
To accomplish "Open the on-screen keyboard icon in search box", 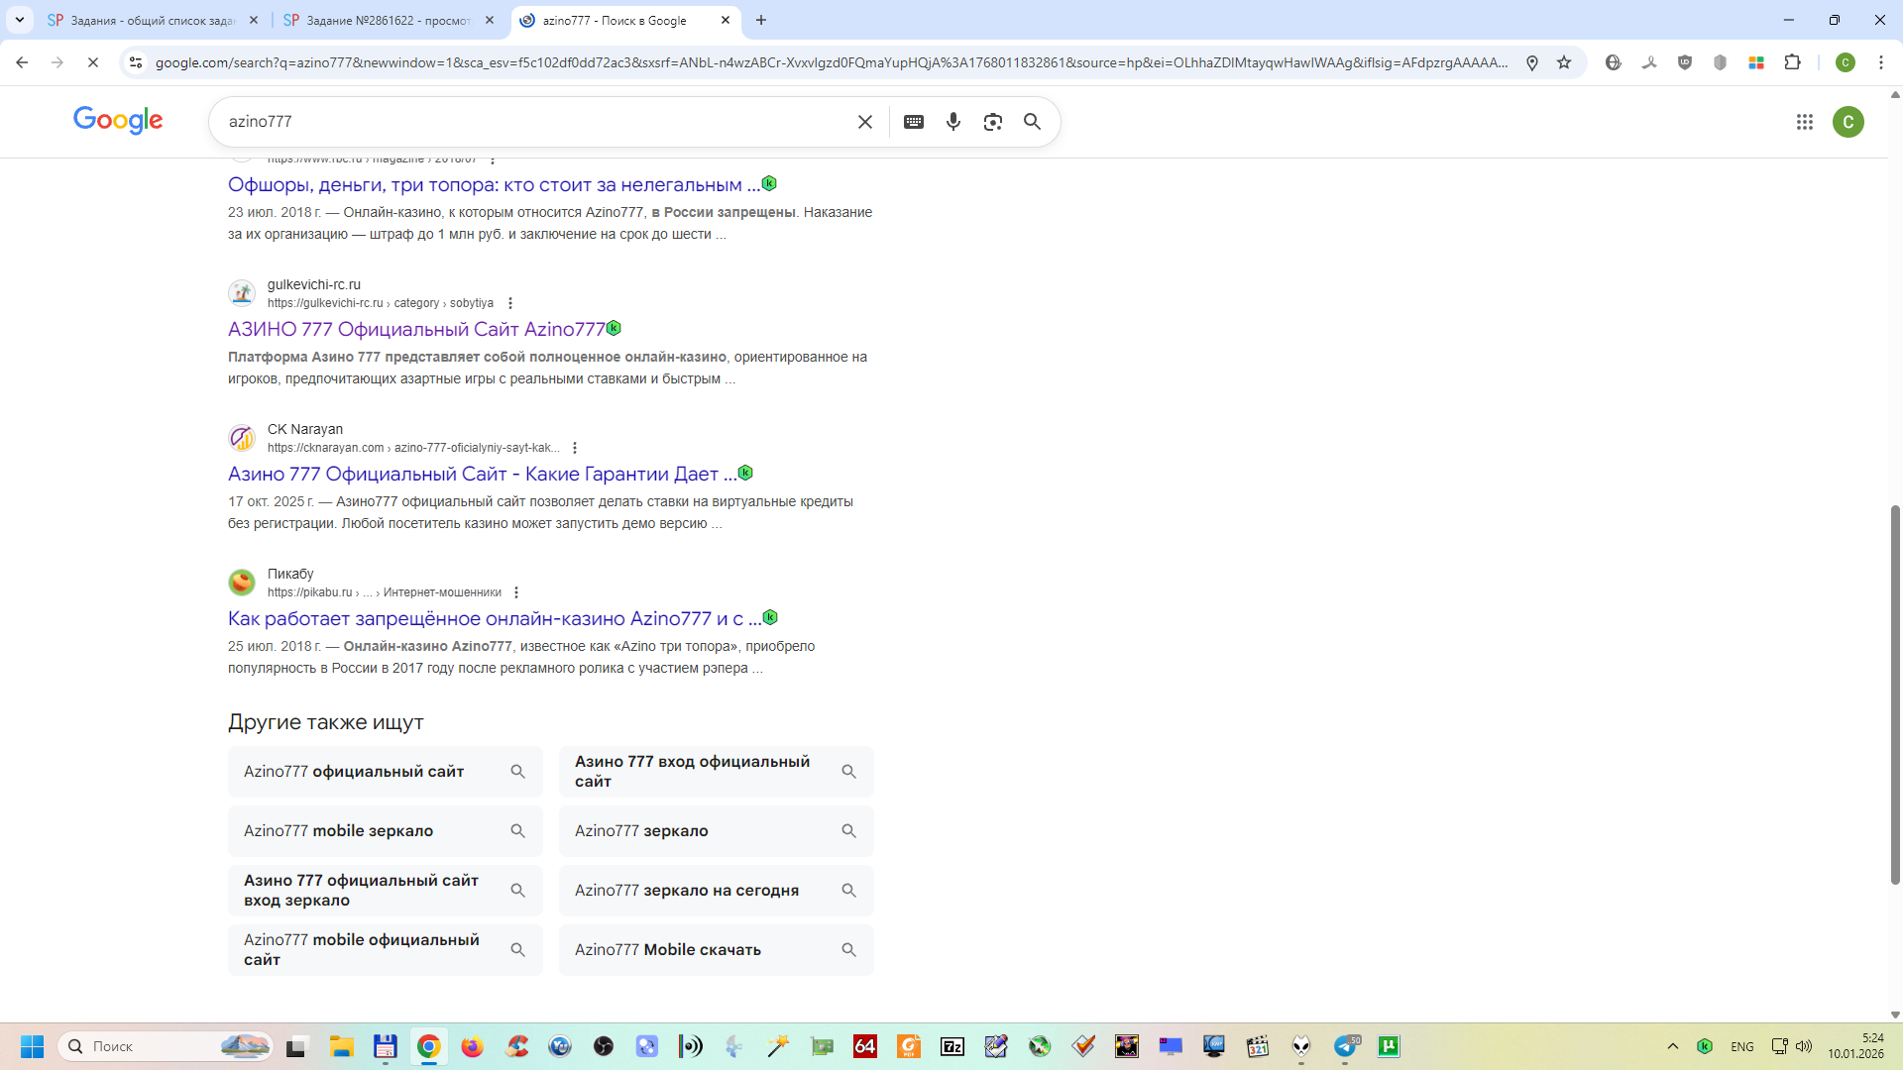I will pyautogui.click(x=913, y=122).
